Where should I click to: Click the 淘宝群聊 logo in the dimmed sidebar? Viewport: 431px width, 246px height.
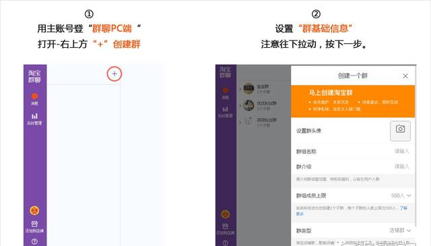click(x=225, y=72)
